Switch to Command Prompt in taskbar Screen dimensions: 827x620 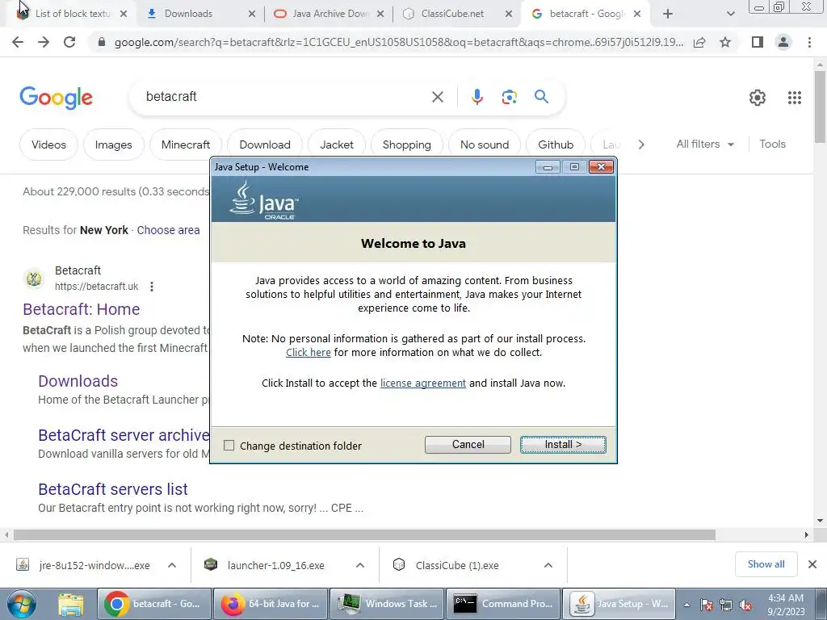tap(503, 604)
